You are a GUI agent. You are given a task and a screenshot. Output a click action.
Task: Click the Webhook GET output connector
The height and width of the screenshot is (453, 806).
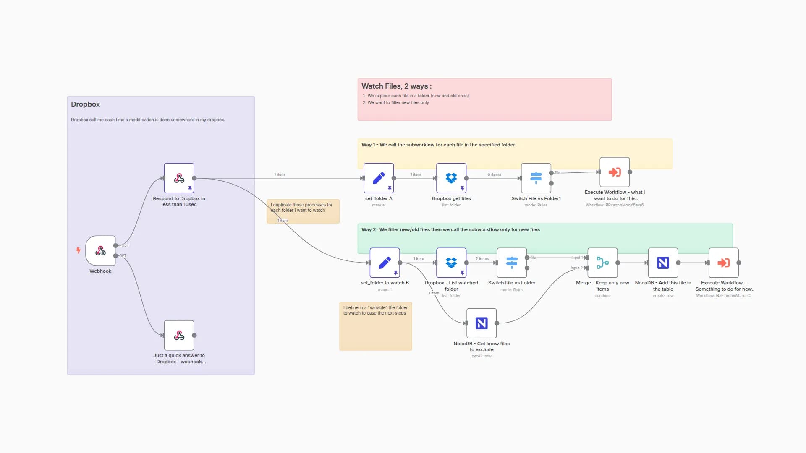115,256
